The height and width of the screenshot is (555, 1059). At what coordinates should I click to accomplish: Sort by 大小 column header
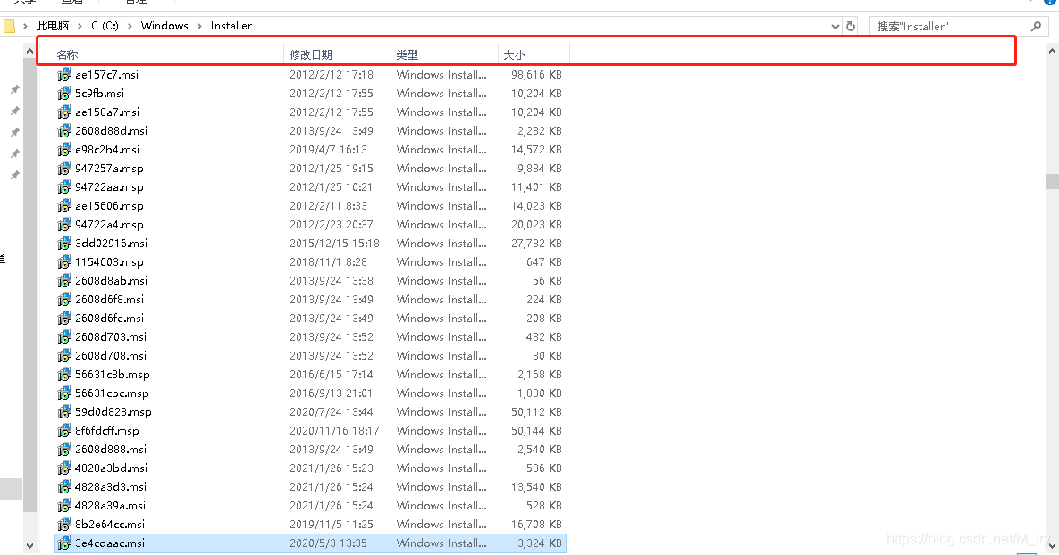514,54
